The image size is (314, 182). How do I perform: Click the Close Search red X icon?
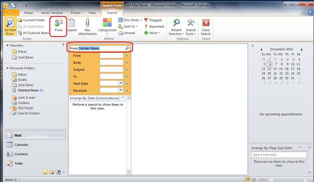206,23
